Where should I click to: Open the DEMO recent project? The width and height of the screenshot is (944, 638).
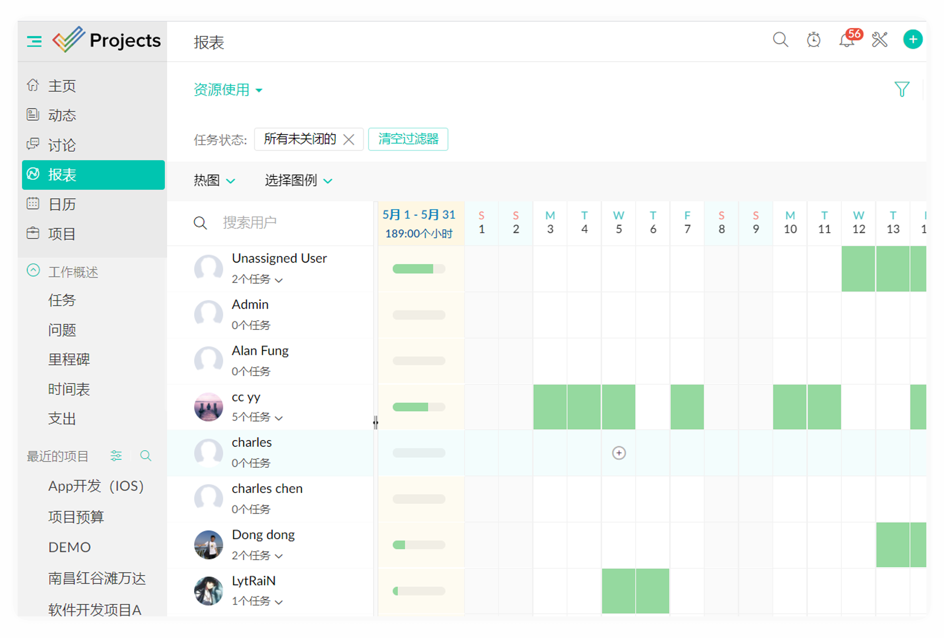pyautogui.click(x=69, y=547)
